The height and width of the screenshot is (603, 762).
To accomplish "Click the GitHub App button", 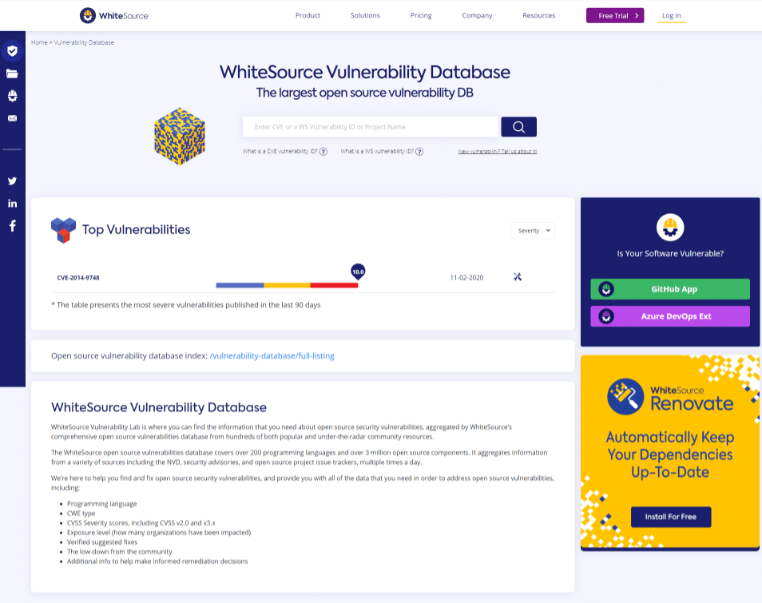I will point(670,289).
